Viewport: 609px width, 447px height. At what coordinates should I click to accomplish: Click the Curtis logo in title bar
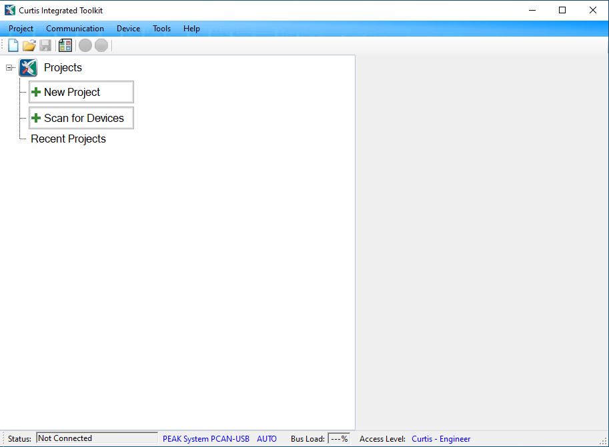10,11
